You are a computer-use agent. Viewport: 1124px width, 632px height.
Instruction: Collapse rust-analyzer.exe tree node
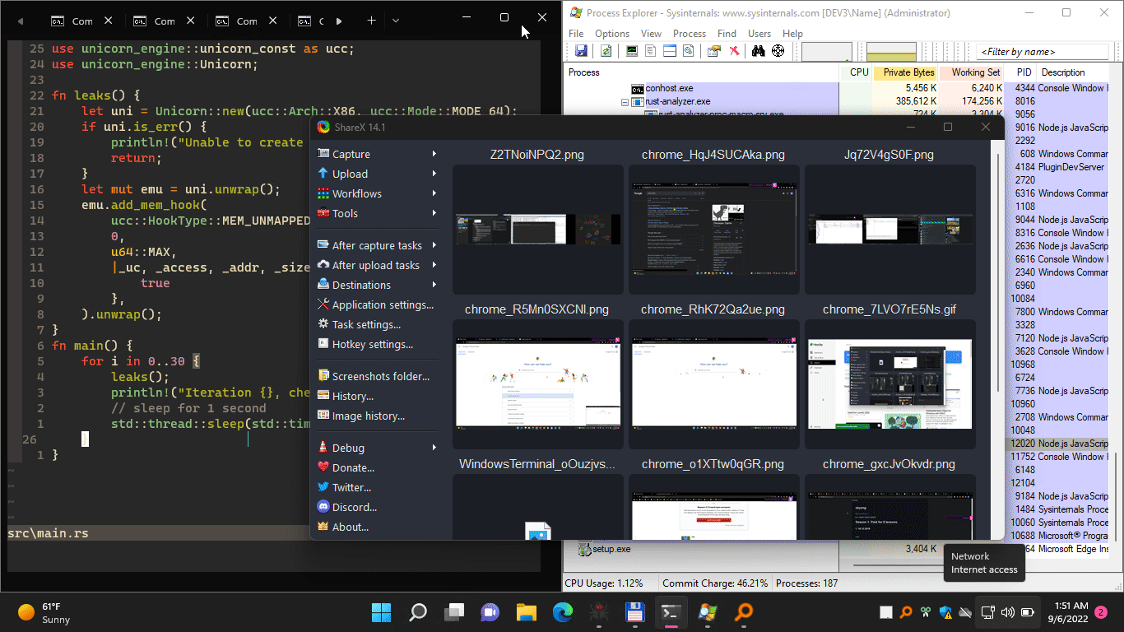click(x=625, y=101)
